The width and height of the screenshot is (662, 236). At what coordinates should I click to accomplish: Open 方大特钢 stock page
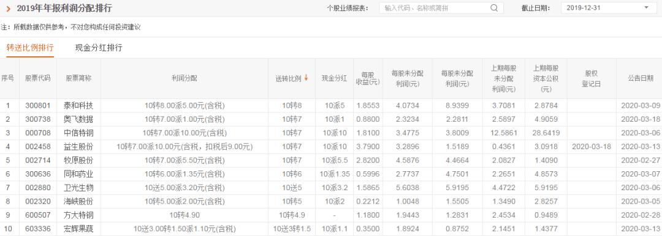(x=79, y=215)
